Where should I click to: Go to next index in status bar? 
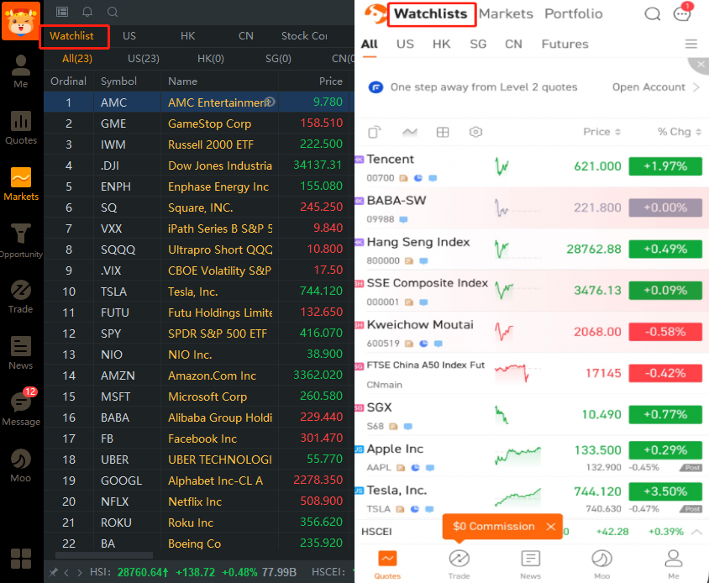[x=80, y=573]
